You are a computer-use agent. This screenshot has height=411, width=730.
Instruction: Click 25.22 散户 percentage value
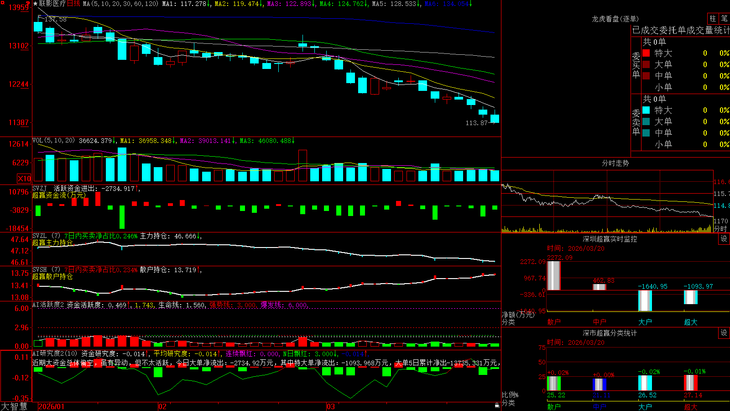[x=556, y=395]
